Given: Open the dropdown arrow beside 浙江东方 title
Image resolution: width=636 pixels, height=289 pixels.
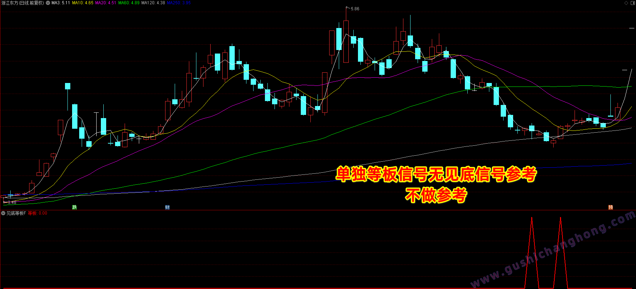Looking at the screenshot, I should click(48, 3).
